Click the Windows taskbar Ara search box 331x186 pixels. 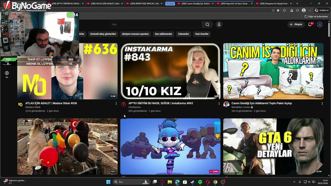click(131, 182)
